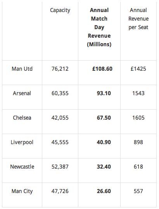Click the Capacity column header

[x=60, y=10]
